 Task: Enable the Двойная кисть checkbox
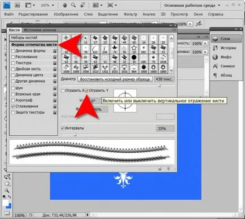click(13, 69)
